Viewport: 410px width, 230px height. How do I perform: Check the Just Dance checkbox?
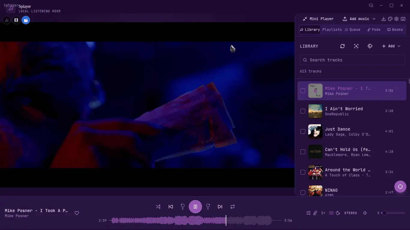pos(303,131)
